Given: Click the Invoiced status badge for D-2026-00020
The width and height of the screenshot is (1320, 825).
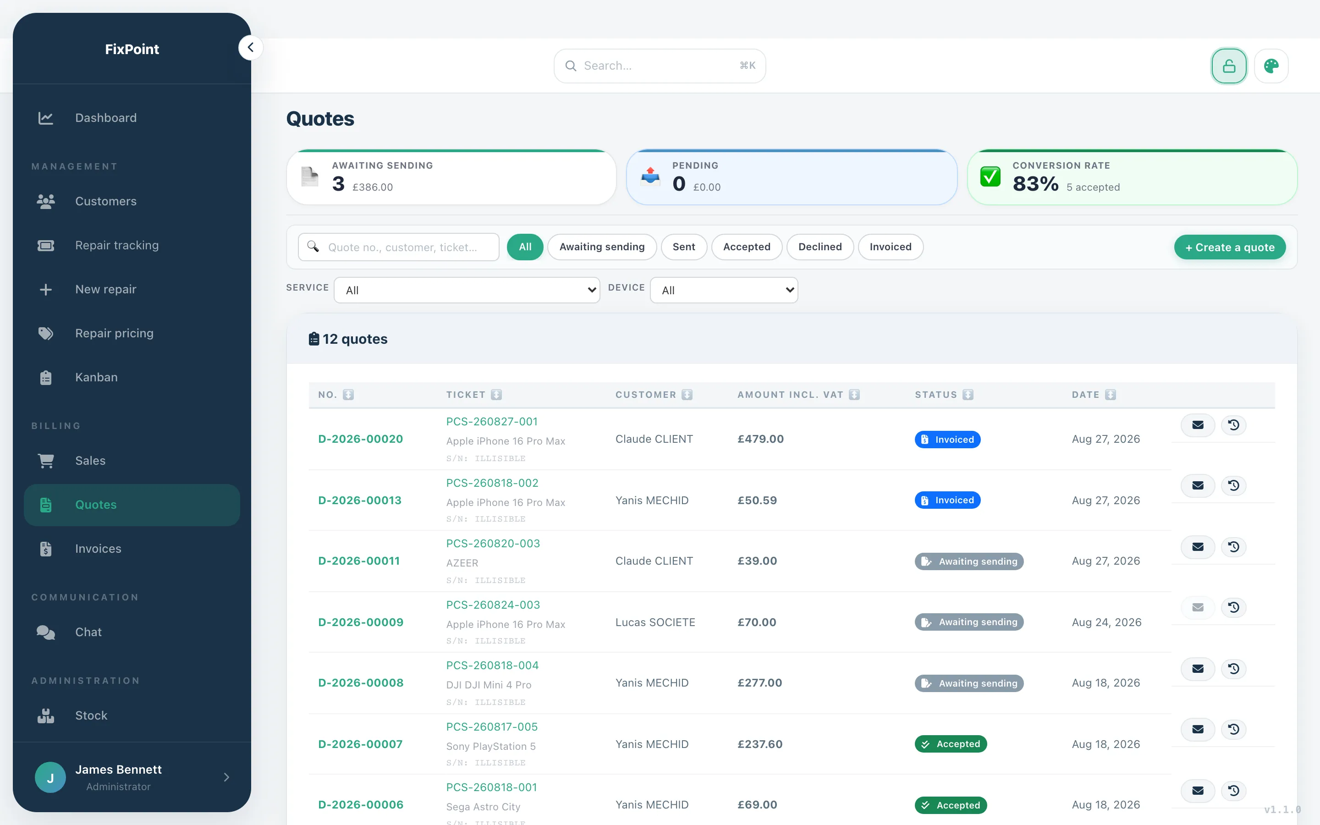Looking at the screenshot, I should click(x=947, y=440).
